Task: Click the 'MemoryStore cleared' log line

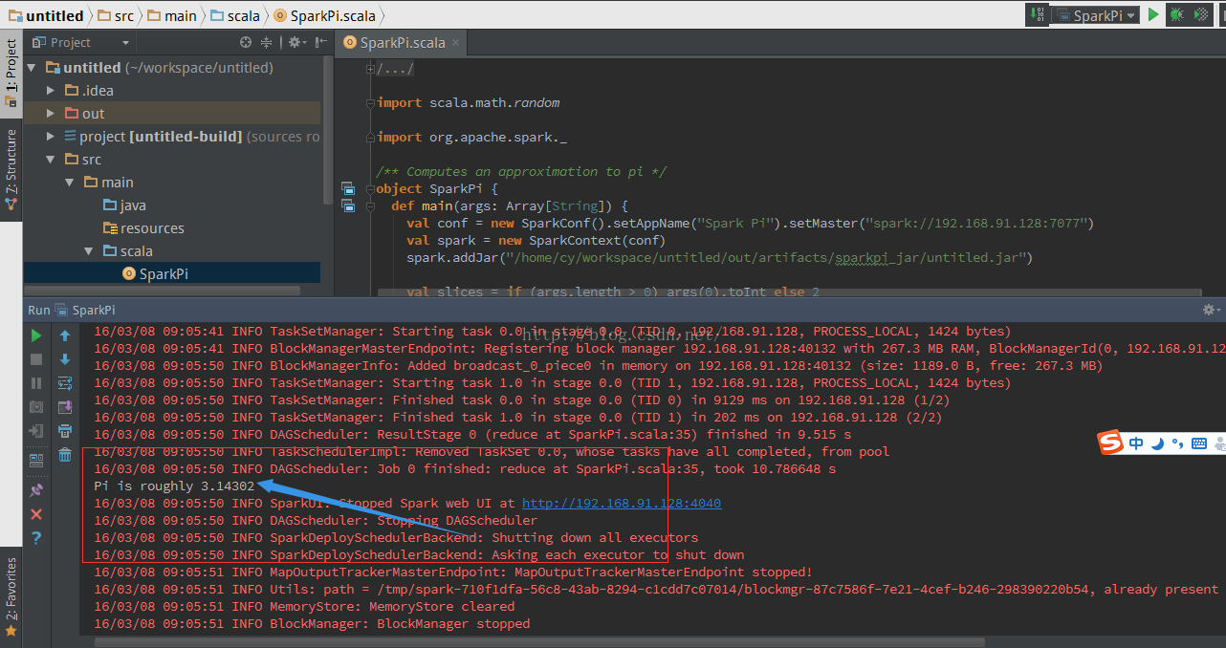Action: pyautogui.click(x=304, y=606)
